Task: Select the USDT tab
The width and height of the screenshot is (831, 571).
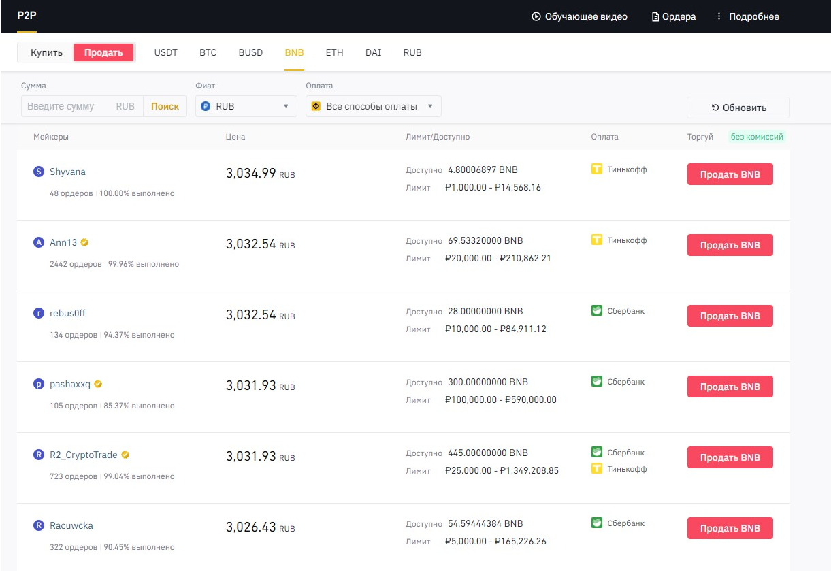Action: coord(165,52)
